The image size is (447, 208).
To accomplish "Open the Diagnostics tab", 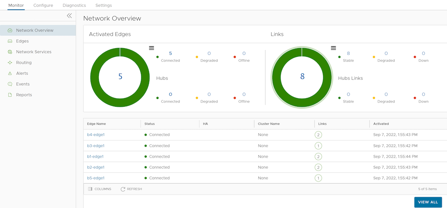I will tap(74, 5).
